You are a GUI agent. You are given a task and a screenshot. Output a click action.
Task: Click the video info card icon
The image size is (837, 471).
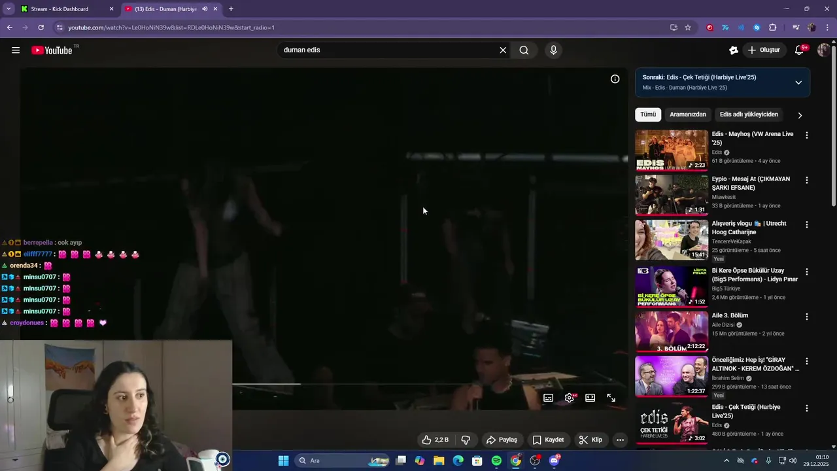pyautogui.click(x=615, y=79)
